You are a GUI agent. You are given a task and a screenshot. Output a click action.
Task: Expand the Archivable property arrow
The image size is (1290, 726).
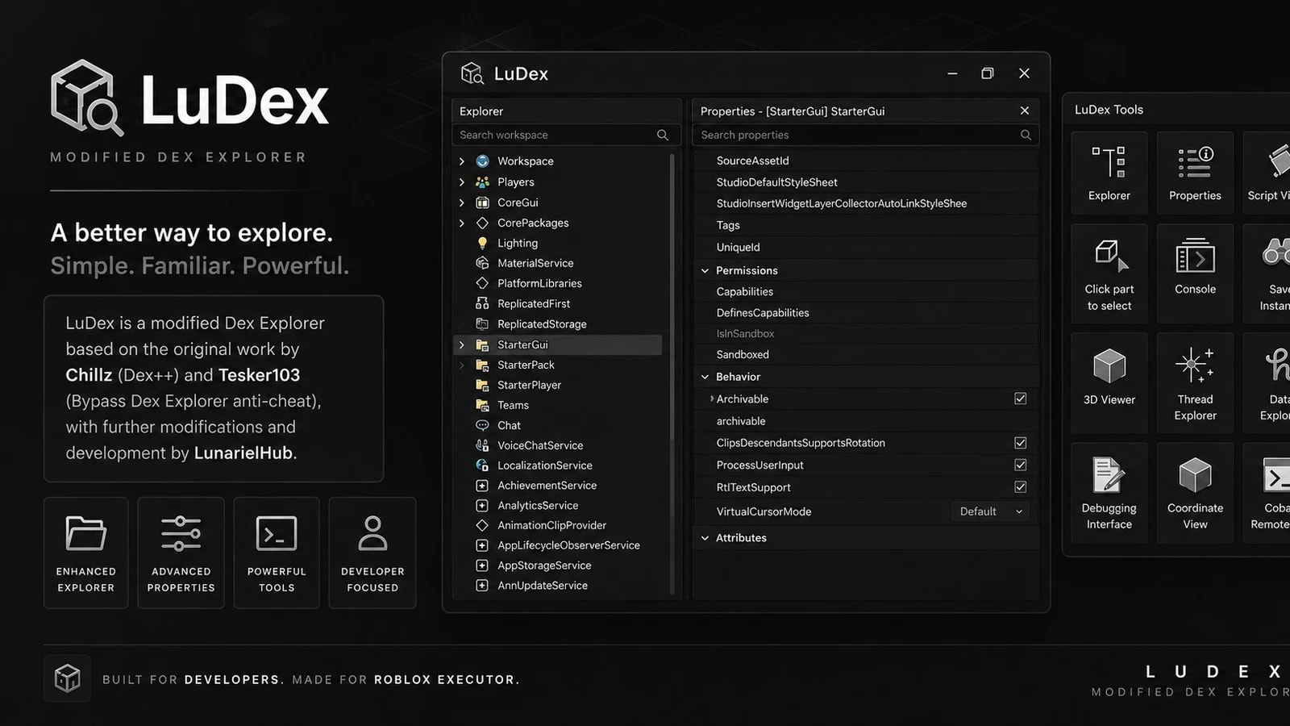pyautogui.click(x=711, y=398)
